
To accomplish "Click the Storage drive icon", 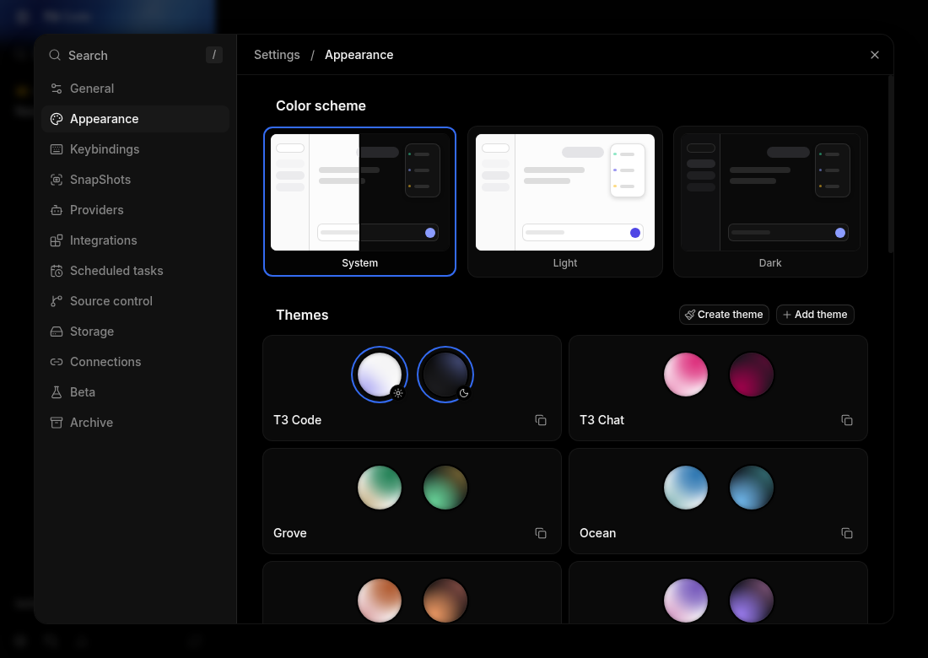I will click(x=57, y=332).
